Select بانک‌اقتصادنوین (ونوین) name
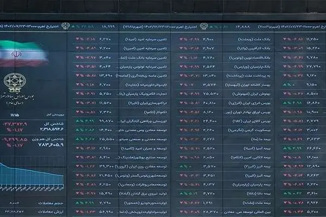This screenshot has height=217, width=326. [x=249, y=58]
